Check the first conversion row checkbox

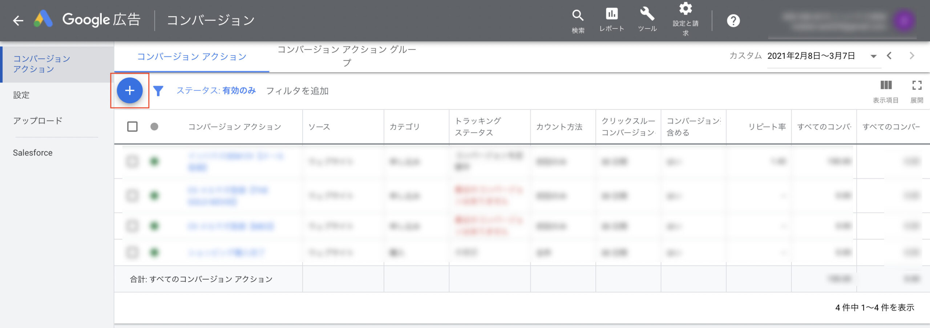point(132,161)
